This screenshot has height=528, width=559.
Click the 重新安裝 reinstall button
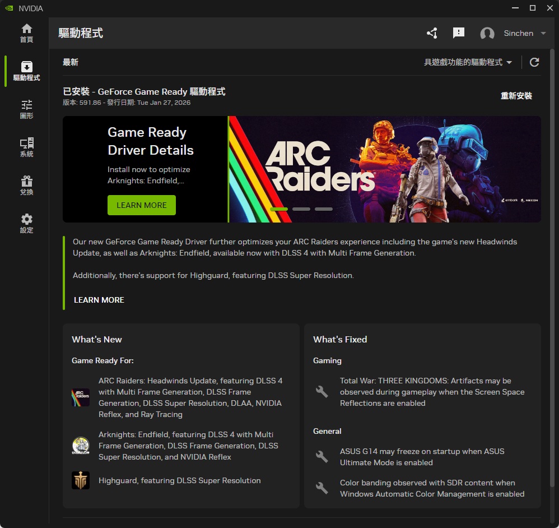[x=516, y=96]
